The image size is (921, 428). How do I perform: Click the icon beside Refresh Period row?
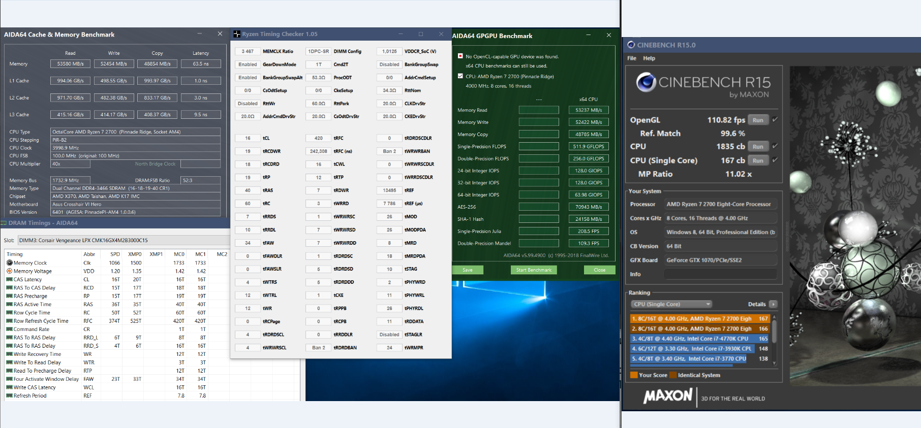[9, 396]
